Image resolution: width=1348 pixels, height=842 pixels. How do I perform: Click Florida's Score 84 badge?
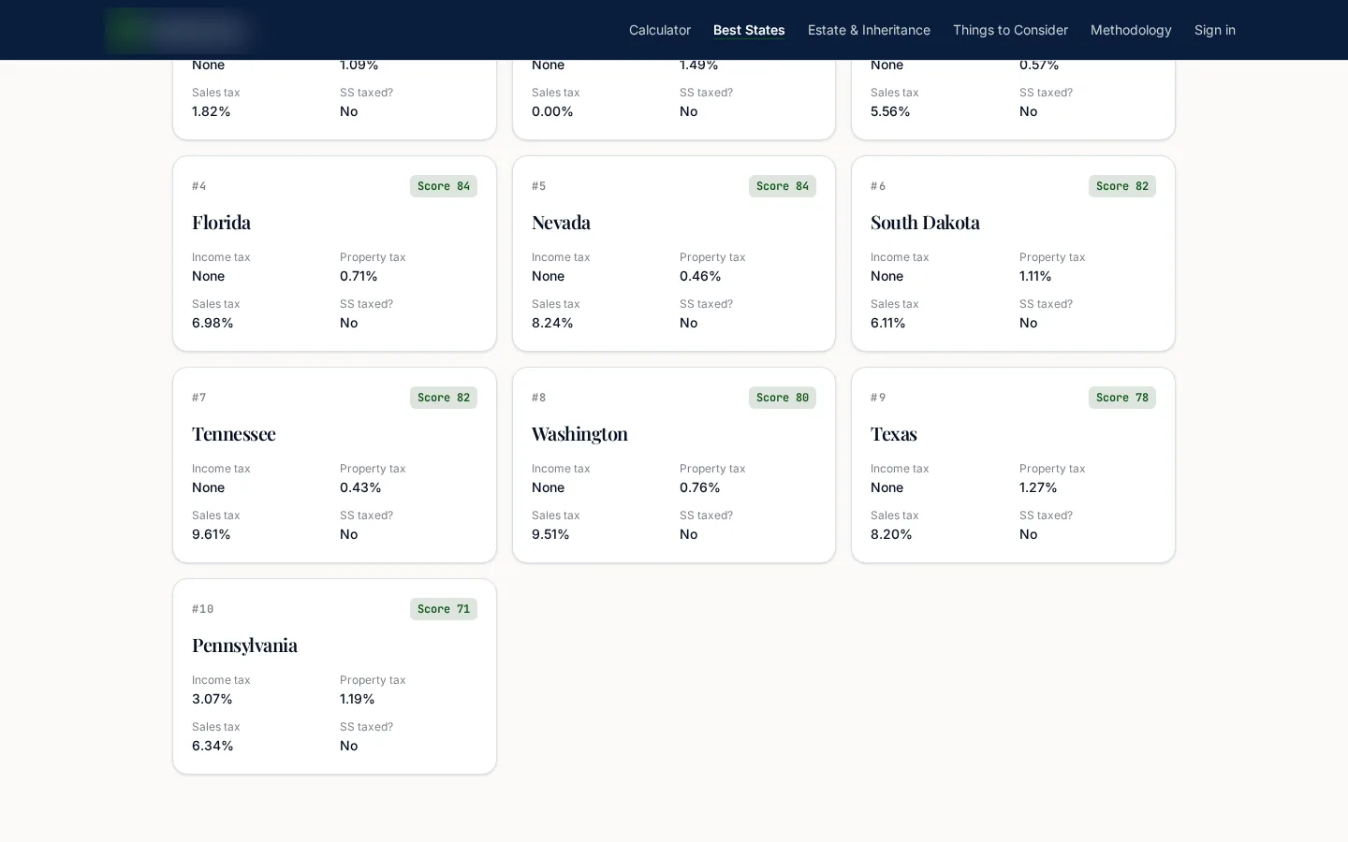click(x=444, y=186)
